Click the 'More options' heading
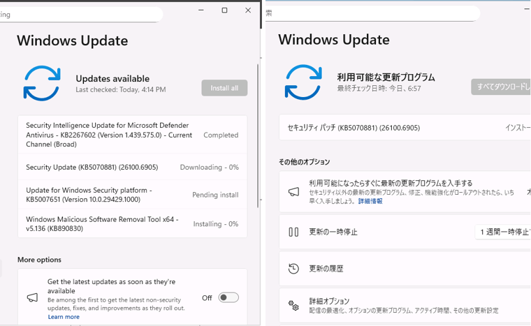Viewport: 531px width, 326px height. 39,260
